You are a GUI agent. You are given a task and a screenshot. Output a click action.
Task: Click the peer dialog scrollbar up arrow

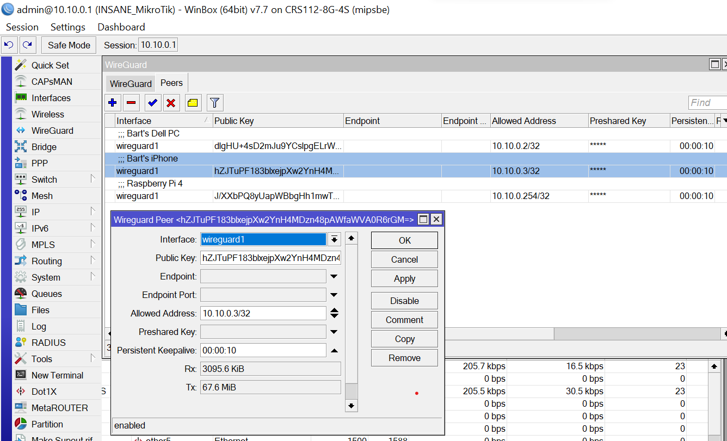[x=352, y=238]
